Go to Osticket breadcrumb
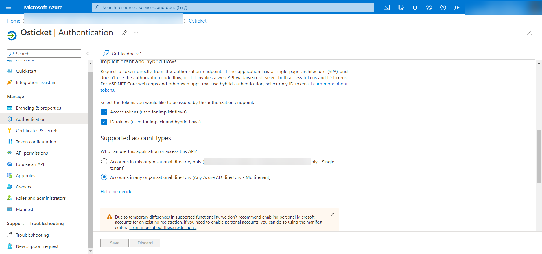 pos(198,21)
